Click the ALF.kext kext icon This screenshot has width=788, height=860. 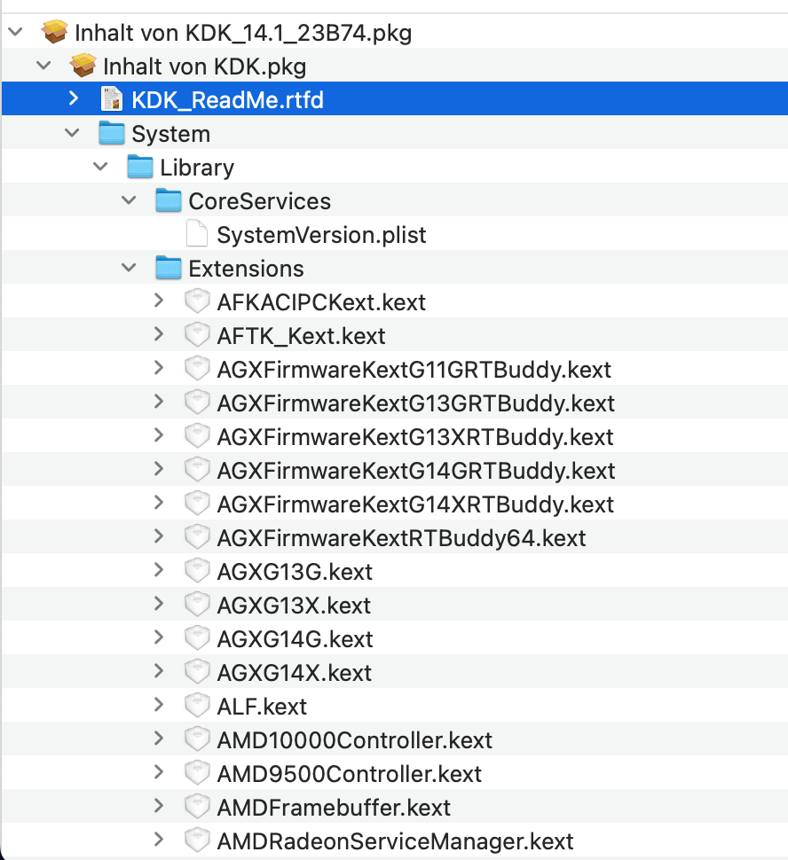(x=197, y=706)
